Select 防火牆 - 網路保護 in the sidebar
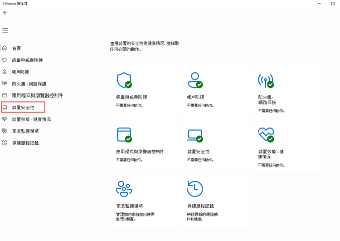340x241 pixels. pyautogui.click(x=29, y=84)
